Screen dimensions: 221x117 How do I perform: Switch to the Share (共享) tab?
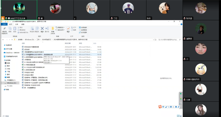coord(17,24)
